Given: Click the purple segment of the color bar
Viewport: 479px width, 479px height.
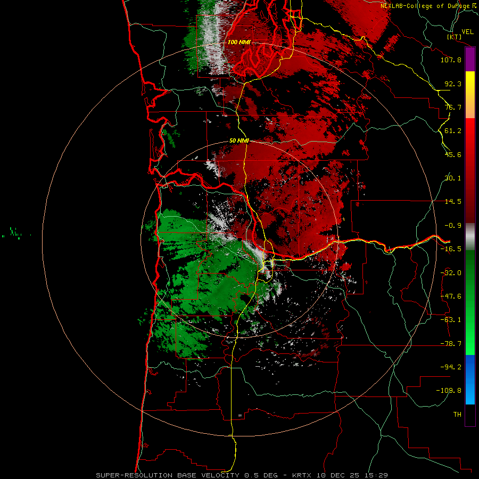Looking at the screenshot, I should point(470,60).
